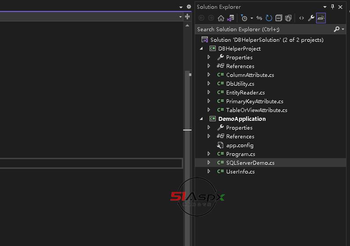Click the Show All Files icon
The height and width of the screenshot is (246, 350).
pos(288,18)
